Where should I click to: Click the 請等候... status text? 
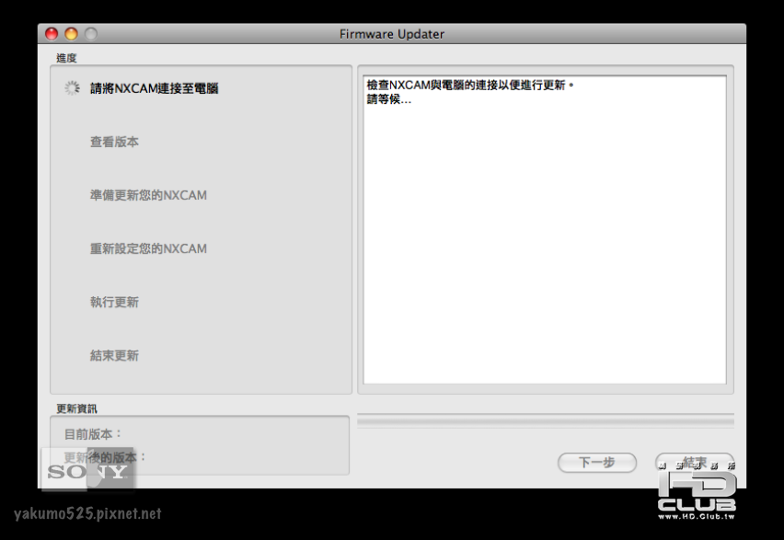(388, 99)
